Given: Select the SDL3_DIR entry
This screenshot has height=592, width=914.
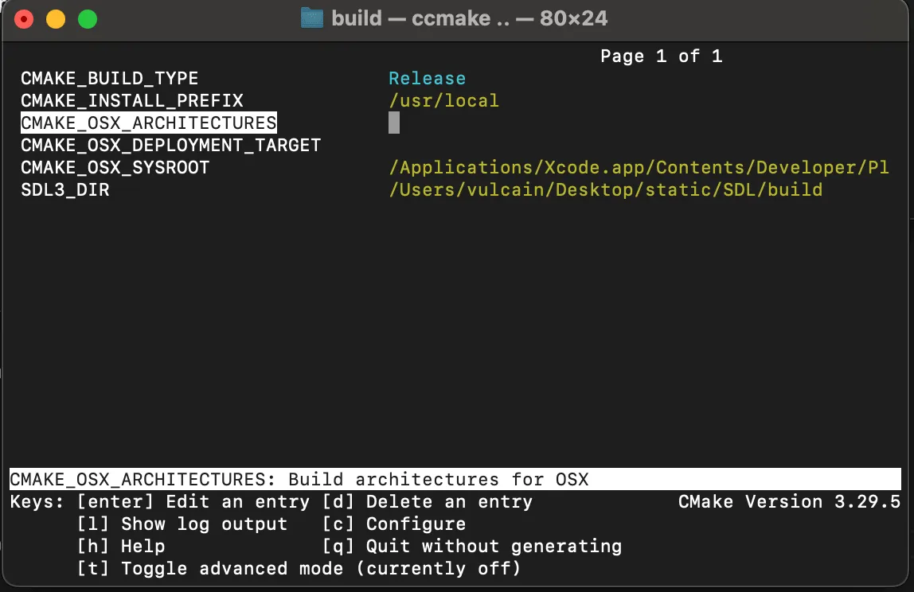Looking at the screenshot, I should 65,189.
